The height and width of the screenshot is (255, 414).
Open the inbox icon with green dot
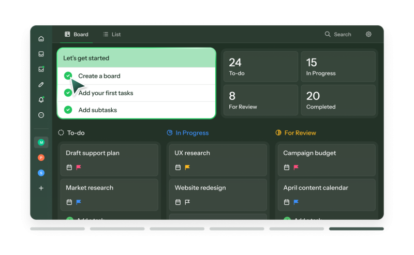[x=41, y=69]
